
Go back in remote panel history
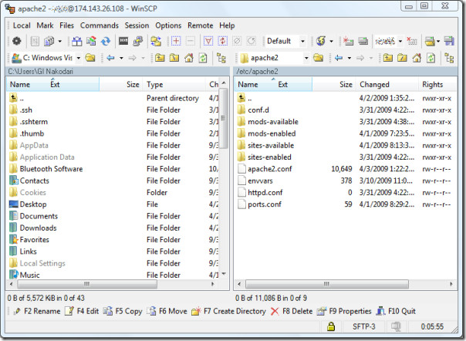(339, 58)
